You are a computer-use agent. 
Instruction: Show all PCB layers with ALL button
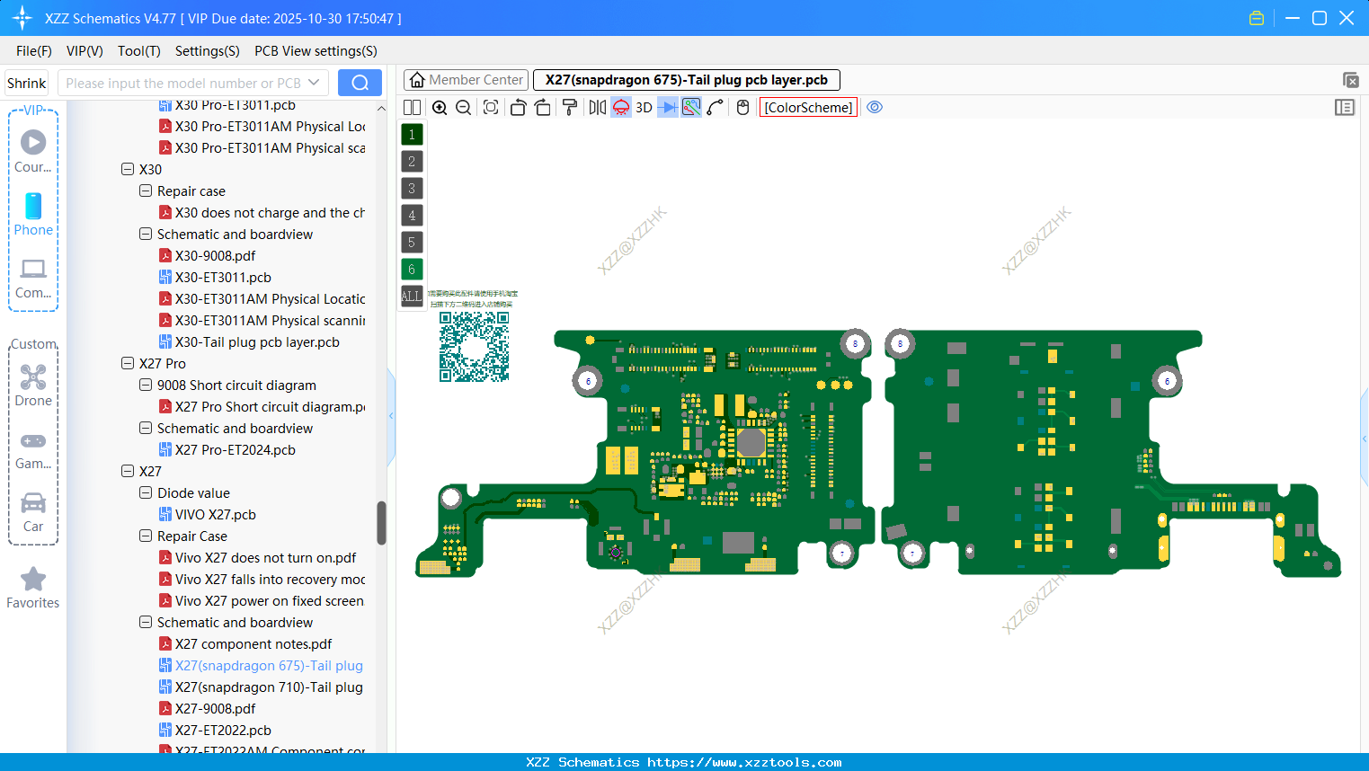[x=411, y=296]
